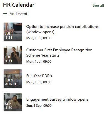Click the date under Recognition Scheme event

(39, 62)
